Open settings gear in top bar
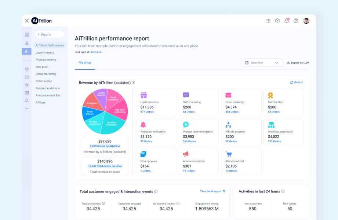Screen dimensions: 338x220 tap(277, 21)
